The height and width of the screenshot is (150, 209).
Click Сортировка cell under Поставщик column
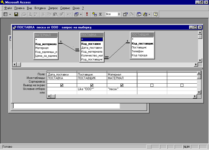92,82
